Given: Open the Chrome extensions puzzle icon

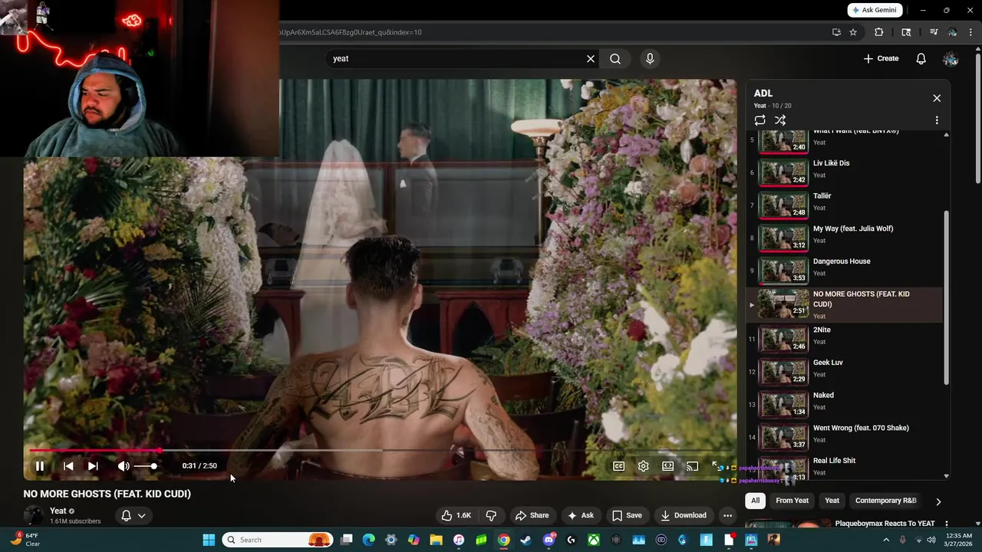Looking at the screenshot, I should (x=879, y=32).
